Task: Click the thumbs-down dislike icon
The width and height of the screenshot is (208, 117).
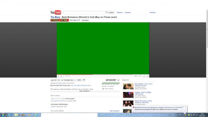Action: [x=59, y=80]
